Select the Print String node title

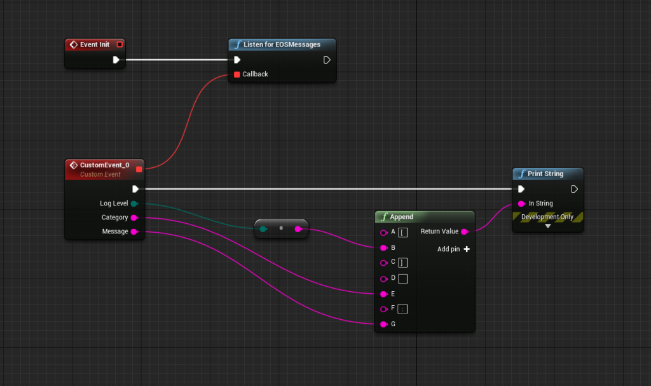click(x=545, y=174)
